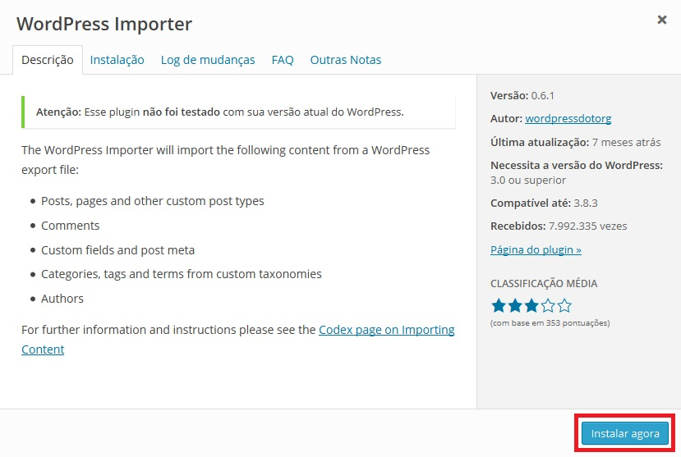This screenshot has height=457, width=681.
Task: Visit the Página do plugin link
Action: (x=536, y=249)
